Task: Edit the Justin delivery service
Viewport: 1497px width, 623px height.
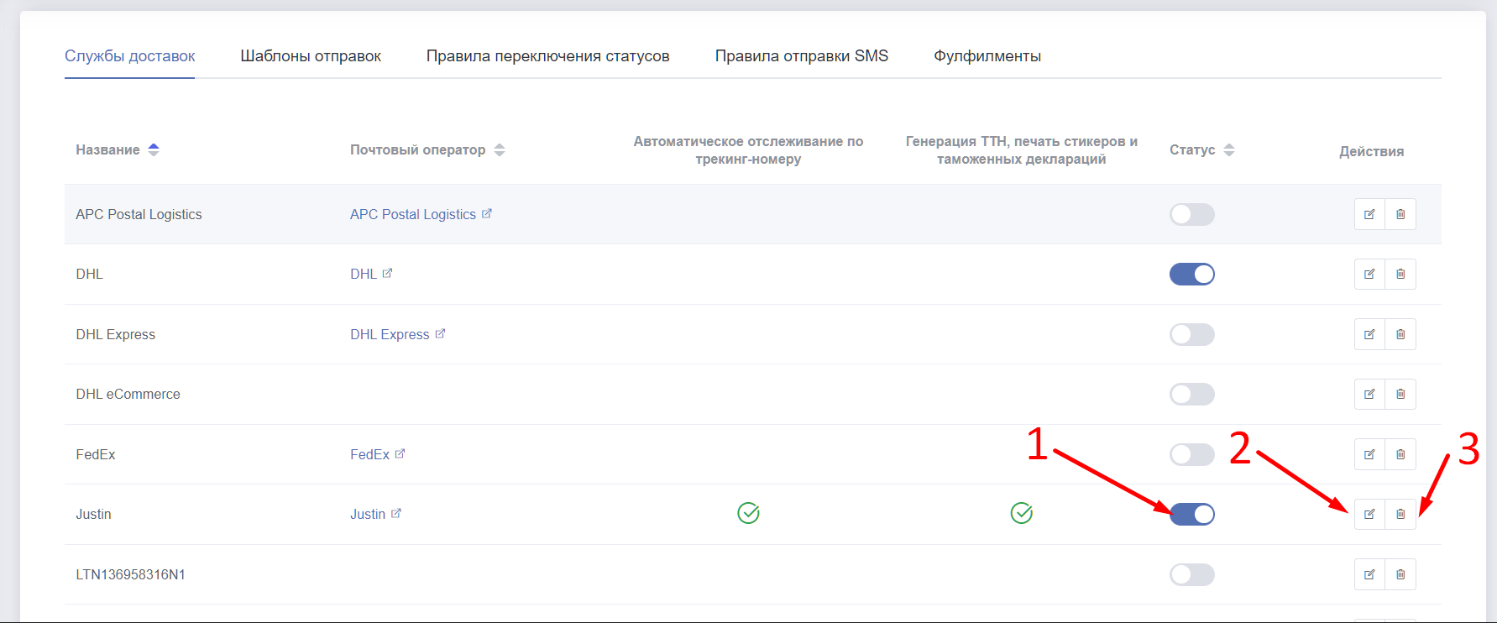Action: 1369,514
